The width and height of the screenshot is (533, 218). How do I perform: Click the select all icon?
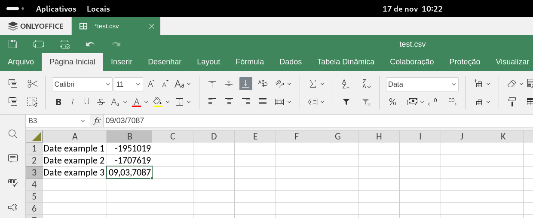(33, 102)
